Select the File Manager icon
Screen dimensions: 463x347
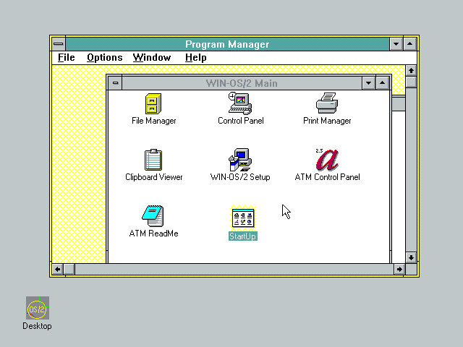[x=153, y=103]
